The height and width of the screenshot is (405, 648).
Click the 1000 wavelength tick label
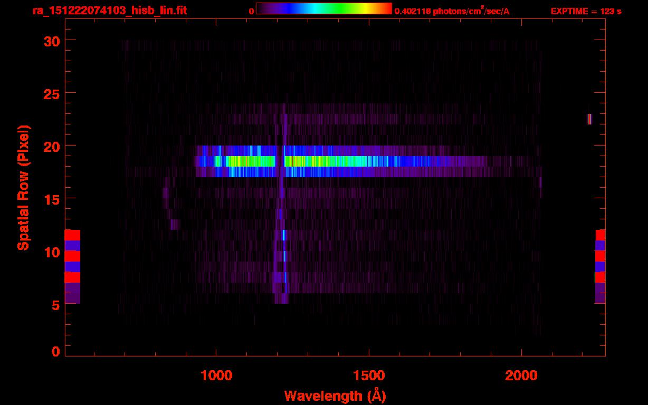click(216, 375)
